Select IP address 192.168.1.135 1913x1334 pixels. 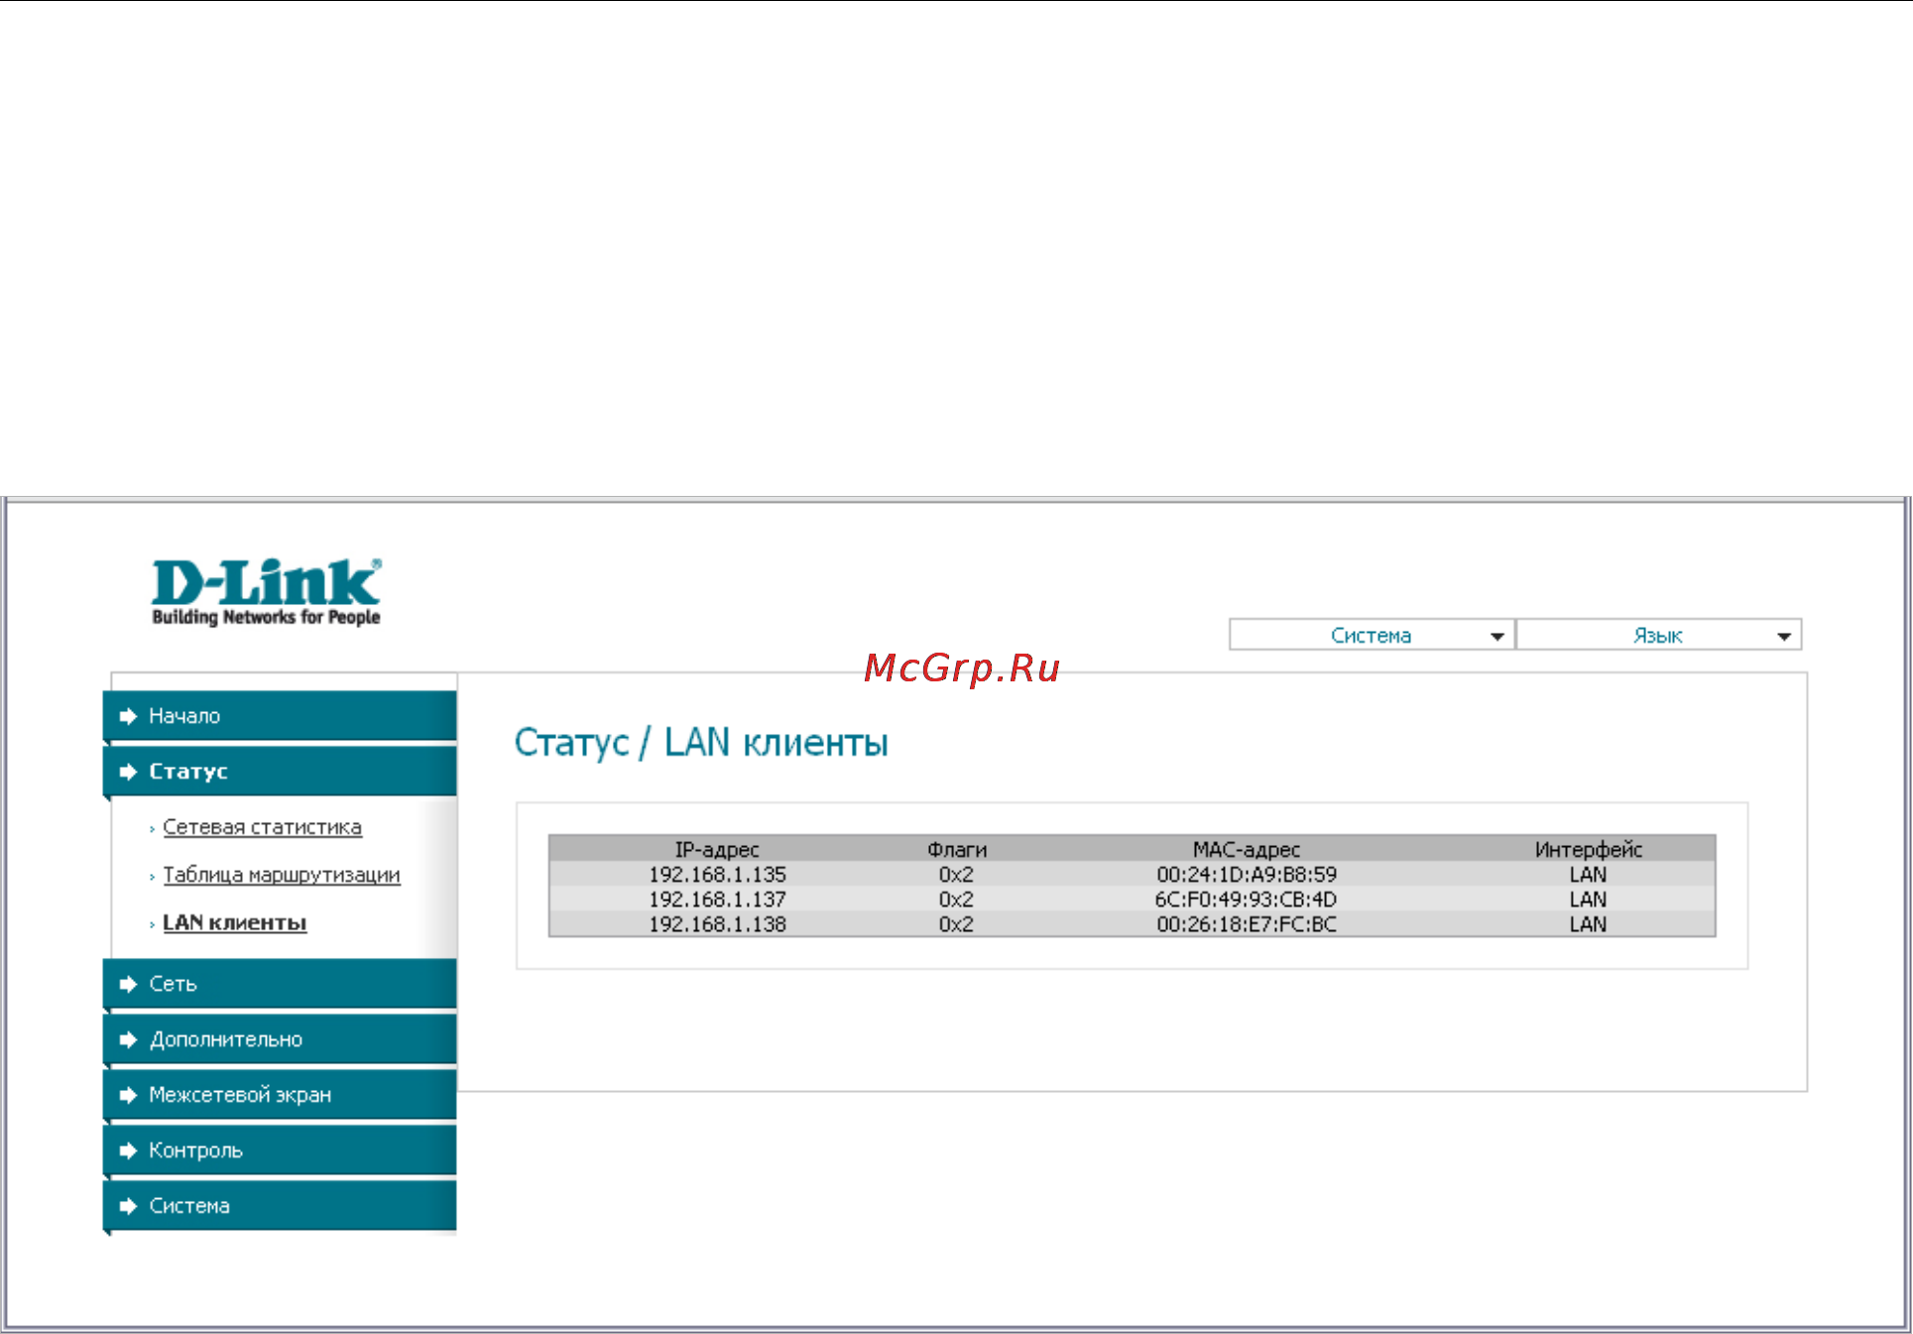[717, 875]
